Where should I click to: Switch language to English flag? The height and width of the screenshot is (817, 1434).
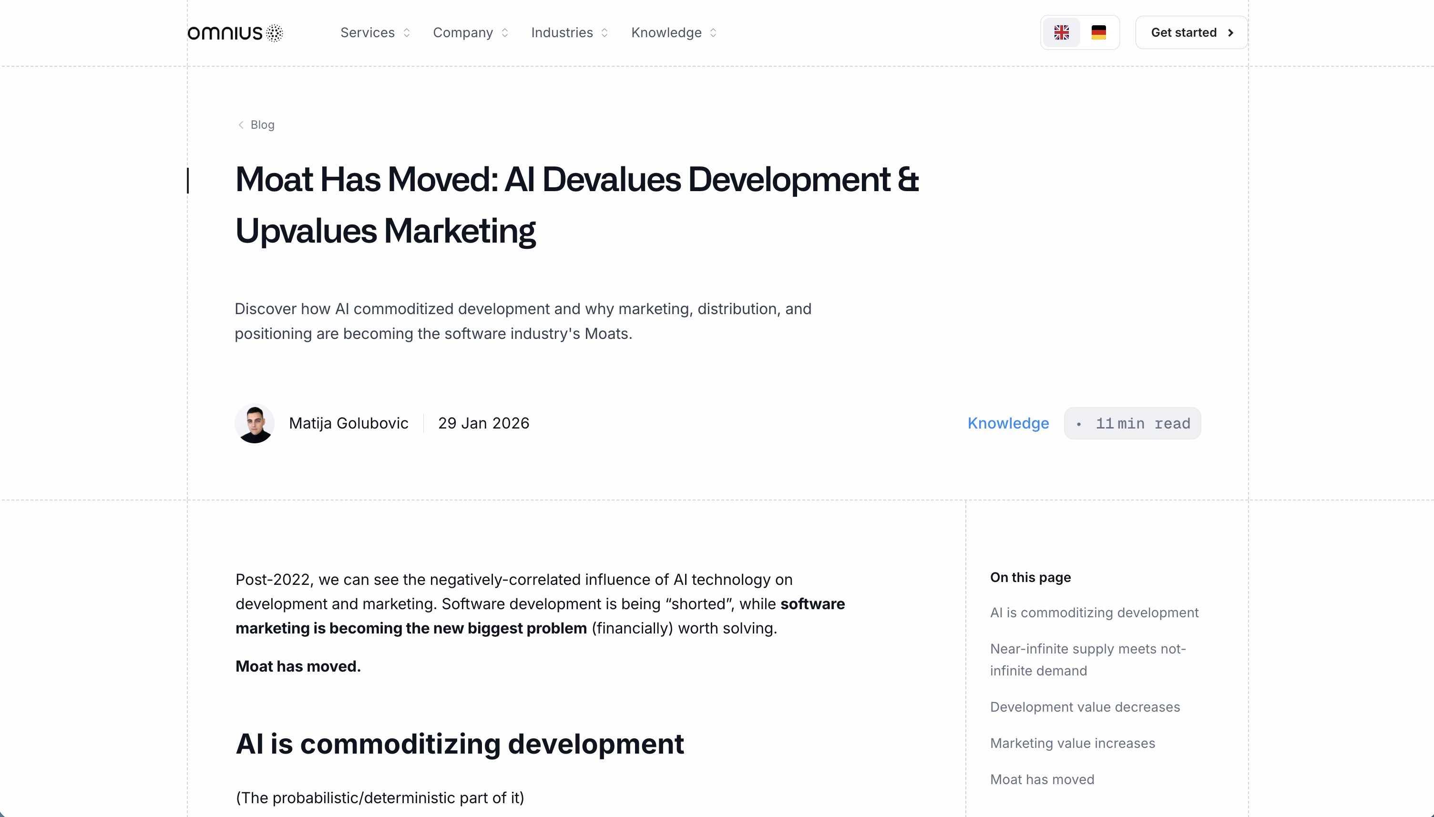pos(1061,32)
